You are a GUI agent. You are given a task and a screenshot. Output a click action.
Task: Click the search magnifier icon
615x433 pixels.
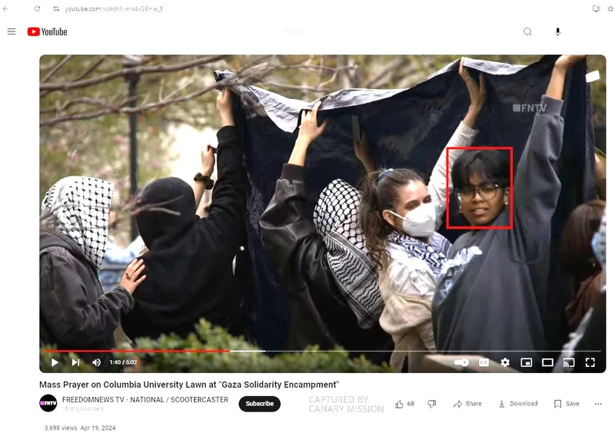527,31
